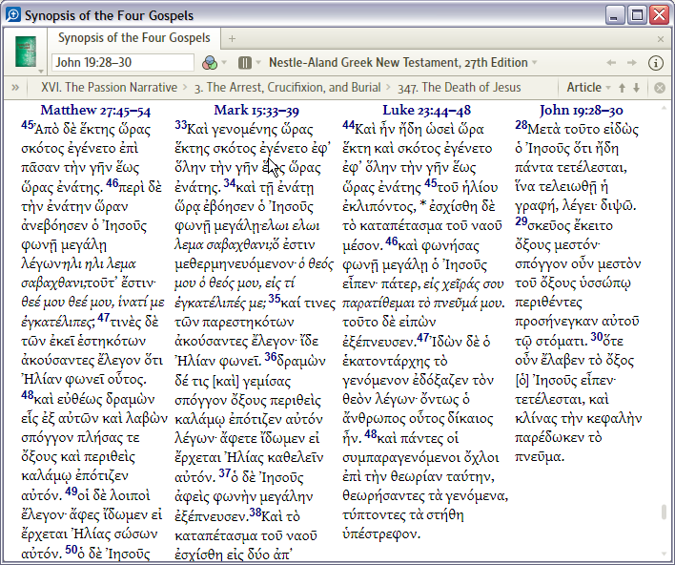Click verse number 50 in Matthew
The height and width of the screenshot is (565, 675).
pos(72,549)
